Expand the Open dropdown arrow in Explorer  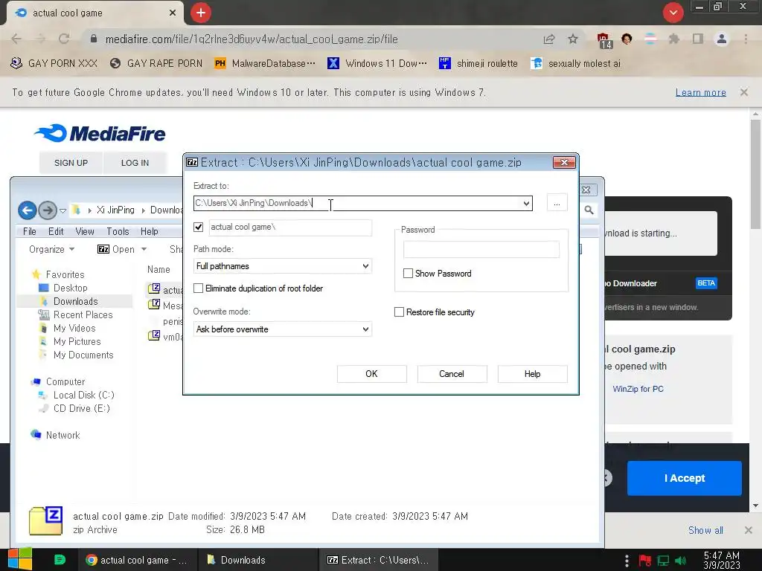tap(144, 249)
